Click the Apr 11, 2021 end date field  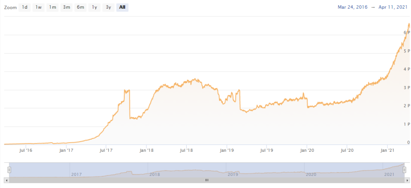pyautogui.click(x=393, y=7)
